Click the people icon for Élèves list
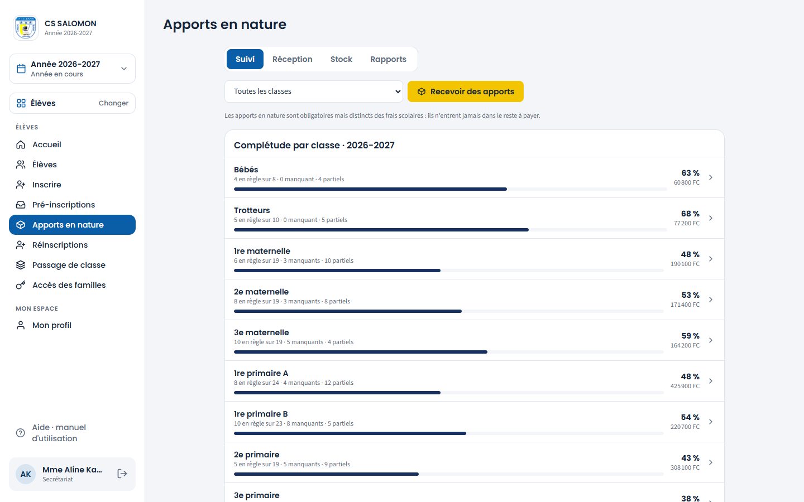Viewport: 804px width, 502px height. pos(21,165)
